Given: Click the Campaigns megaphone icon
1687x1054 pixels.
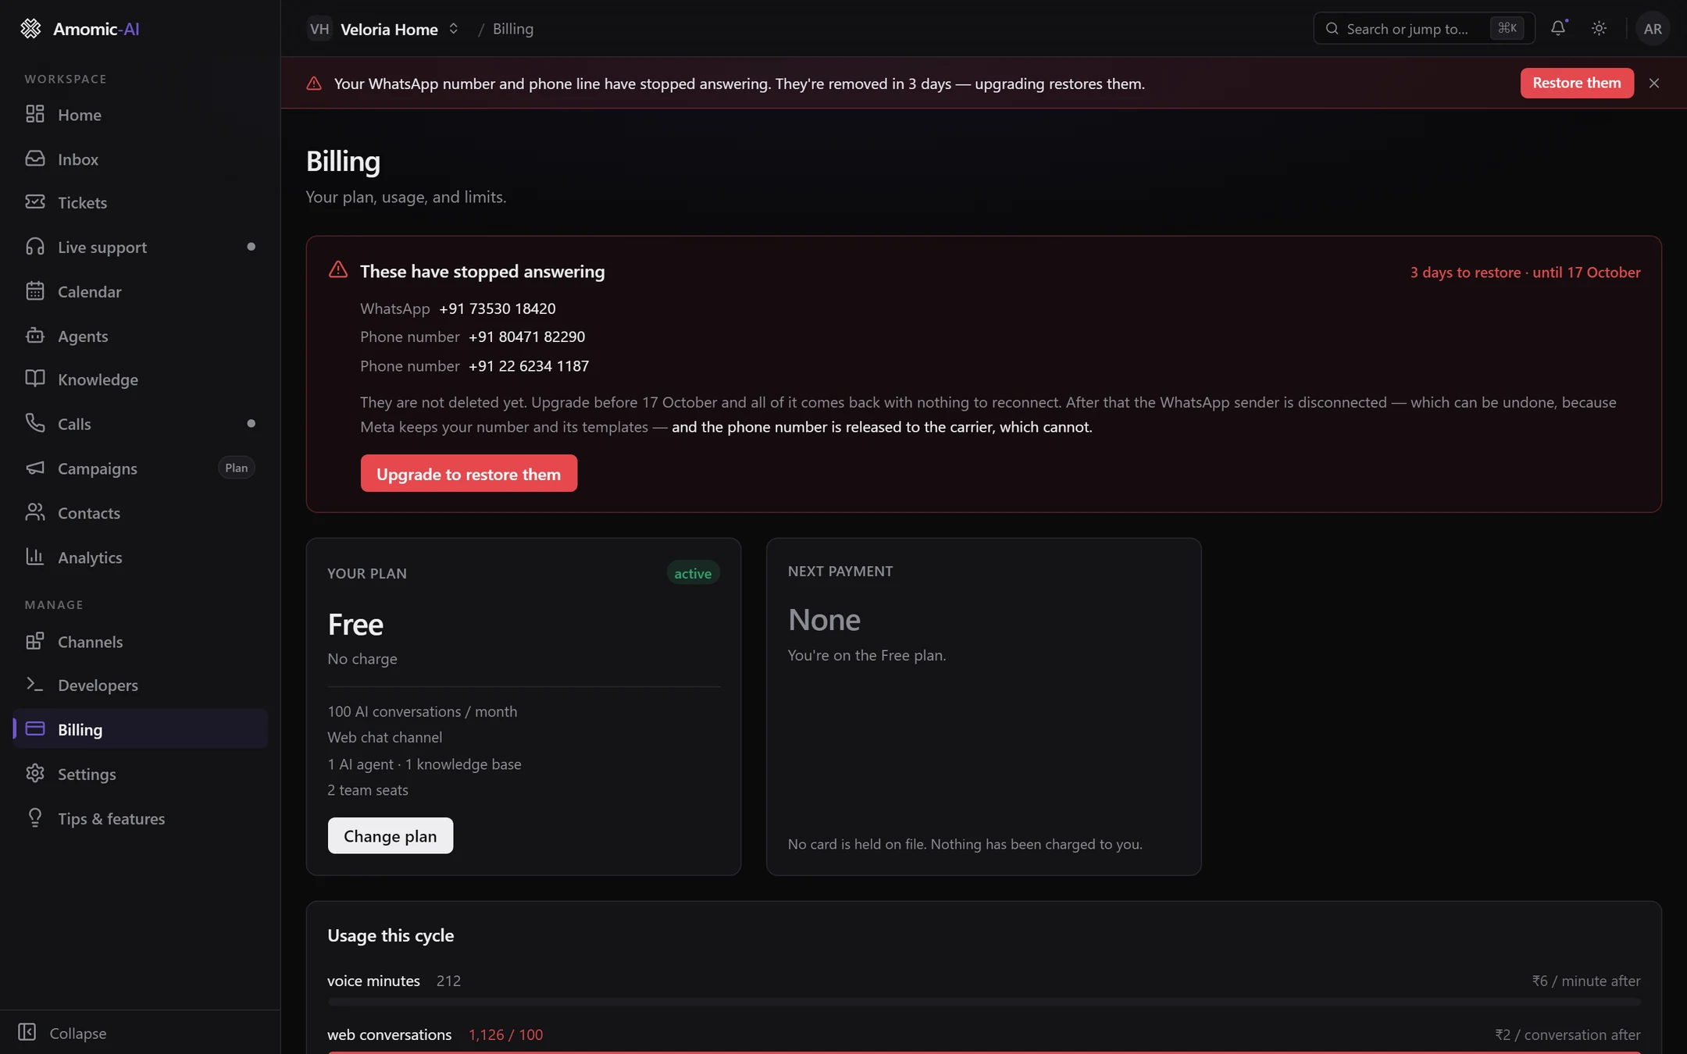Looking at the screenshot, I should coord(35,468).
